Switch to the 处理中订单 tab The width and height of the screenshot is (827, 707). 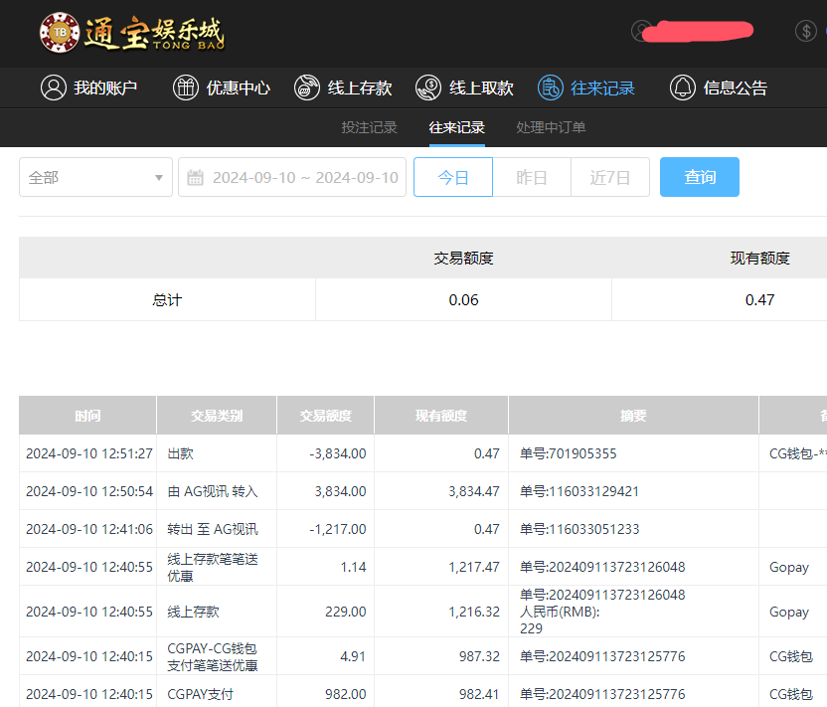click(551, 127)
